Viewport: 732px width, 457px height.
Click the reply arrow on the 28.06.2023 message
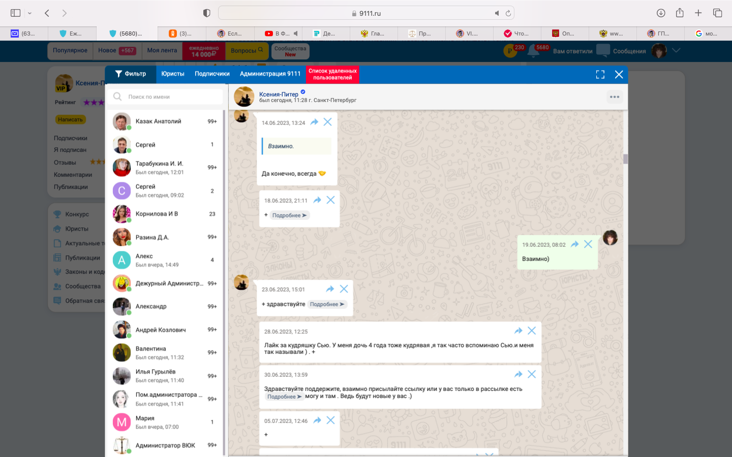[x=518, y=331]
